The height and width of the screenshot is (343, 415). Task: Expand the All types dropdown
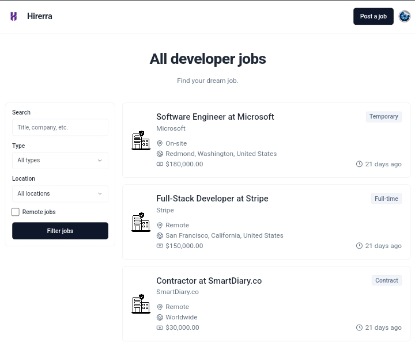(x=60, y=161)
